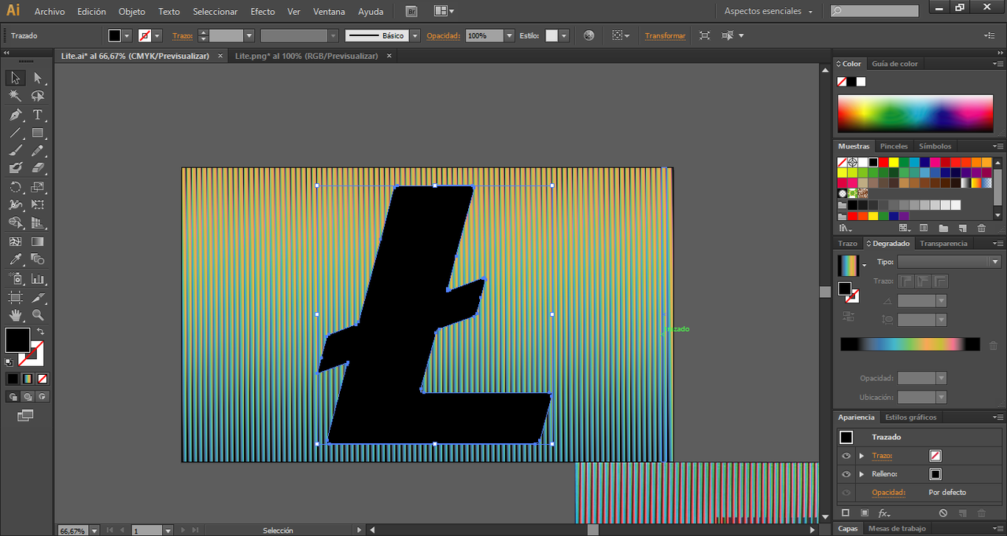Open the Opacidad dropdown in control bar

(x=510, y=35)
